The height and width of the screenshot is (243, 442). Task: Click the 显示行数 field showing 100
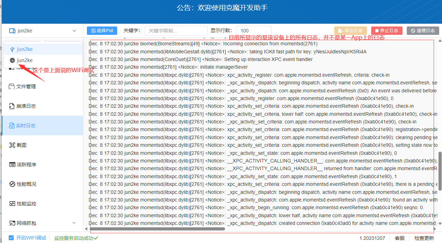coord(254,31)
